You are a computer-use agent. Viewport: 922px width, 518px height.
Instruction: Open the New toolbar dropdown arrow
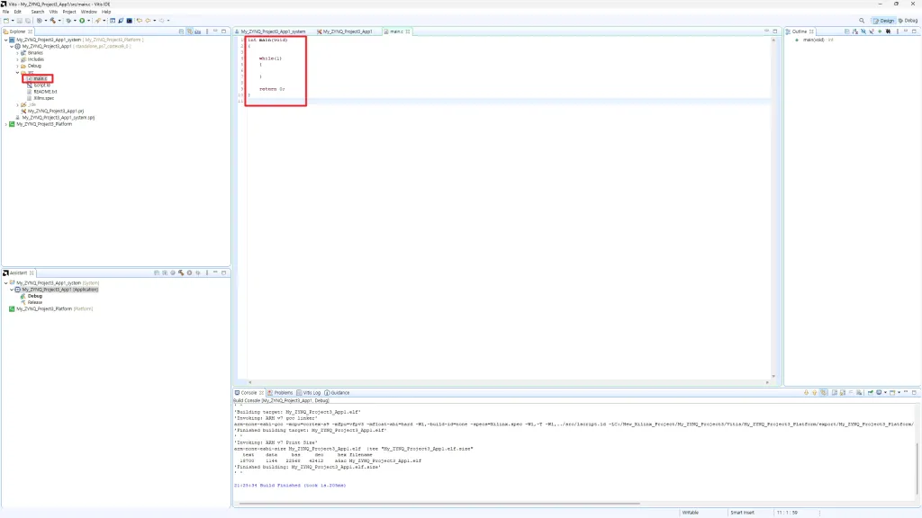pyautogui.click(x=13, y=21)
